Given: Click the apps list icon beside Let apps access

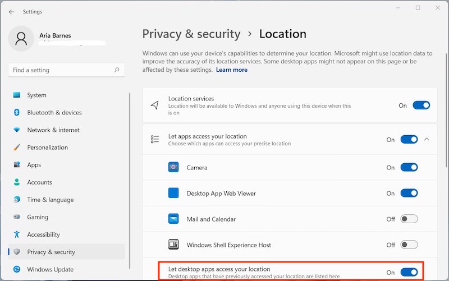Looking at the screenshot, I should pyautogui.click(x=155, y=139).
